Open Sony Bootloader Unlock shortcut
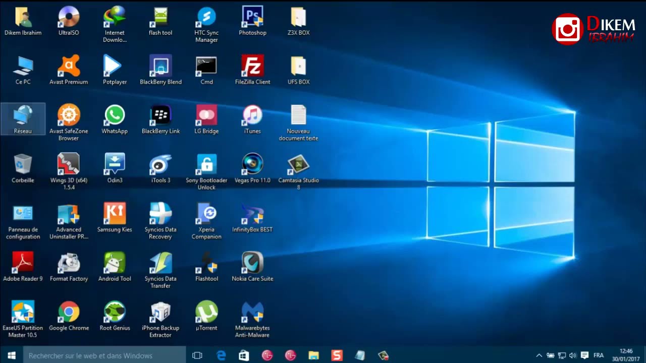The height and width of the screenshot is (363, 646). pyautogui.click(x=206, y=171)
